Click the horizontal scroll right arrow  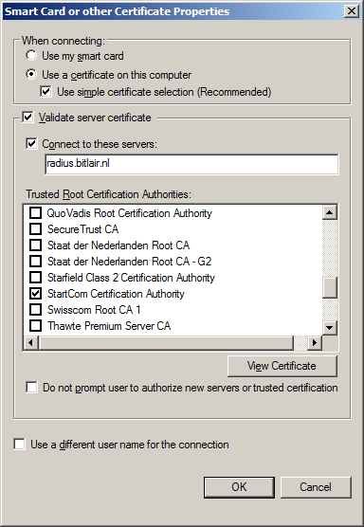pyautogui.click(x=315, y=342)
